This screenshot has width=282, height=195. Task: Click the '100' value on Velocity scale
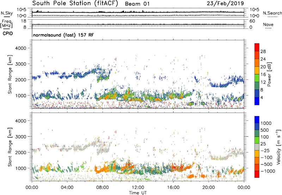pos(265,137)
